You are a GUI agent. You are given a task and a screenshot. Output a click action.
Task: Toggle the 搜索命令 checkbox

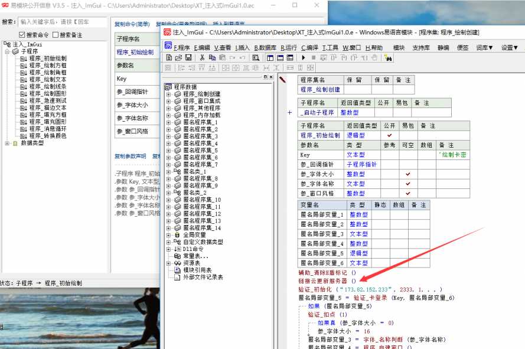[22, 35]
